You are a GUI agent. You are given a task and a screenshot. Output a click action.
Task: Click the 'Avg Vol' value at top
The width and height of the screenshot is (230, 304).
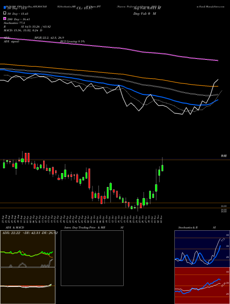click(x=147, y=8)
